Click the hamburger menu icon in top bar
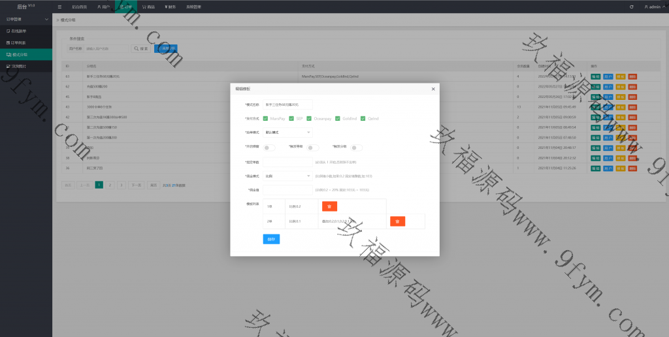The width and height of the screenshot is (669, 337). pos(60,7)
